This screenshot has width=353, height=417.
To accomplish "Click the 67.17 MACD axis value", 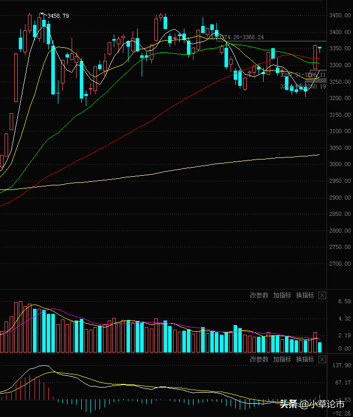I will [343, 382].
